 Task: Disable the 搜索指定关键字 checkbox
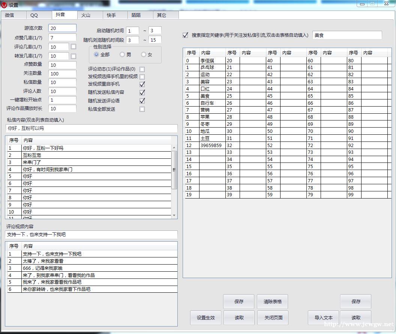click(185, 35)
